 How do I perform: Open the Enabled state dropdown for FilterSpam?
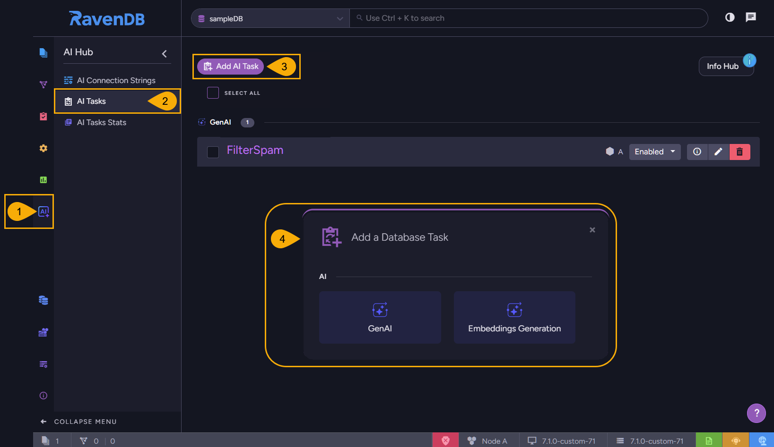tap(655, 152)
